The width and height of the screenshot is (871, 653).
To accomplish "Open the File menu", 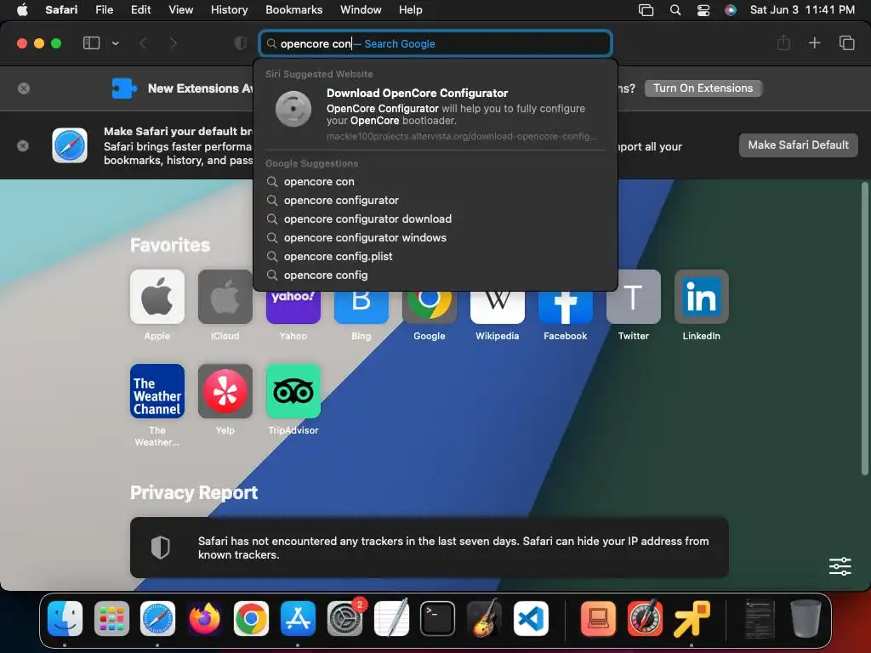I will (104, 9).
